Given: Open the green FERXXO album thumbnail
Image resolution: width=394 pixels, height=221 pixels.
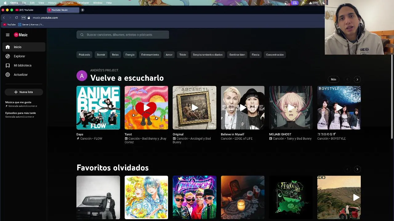Looking at the screenshot, I should [x=291, y=197].
